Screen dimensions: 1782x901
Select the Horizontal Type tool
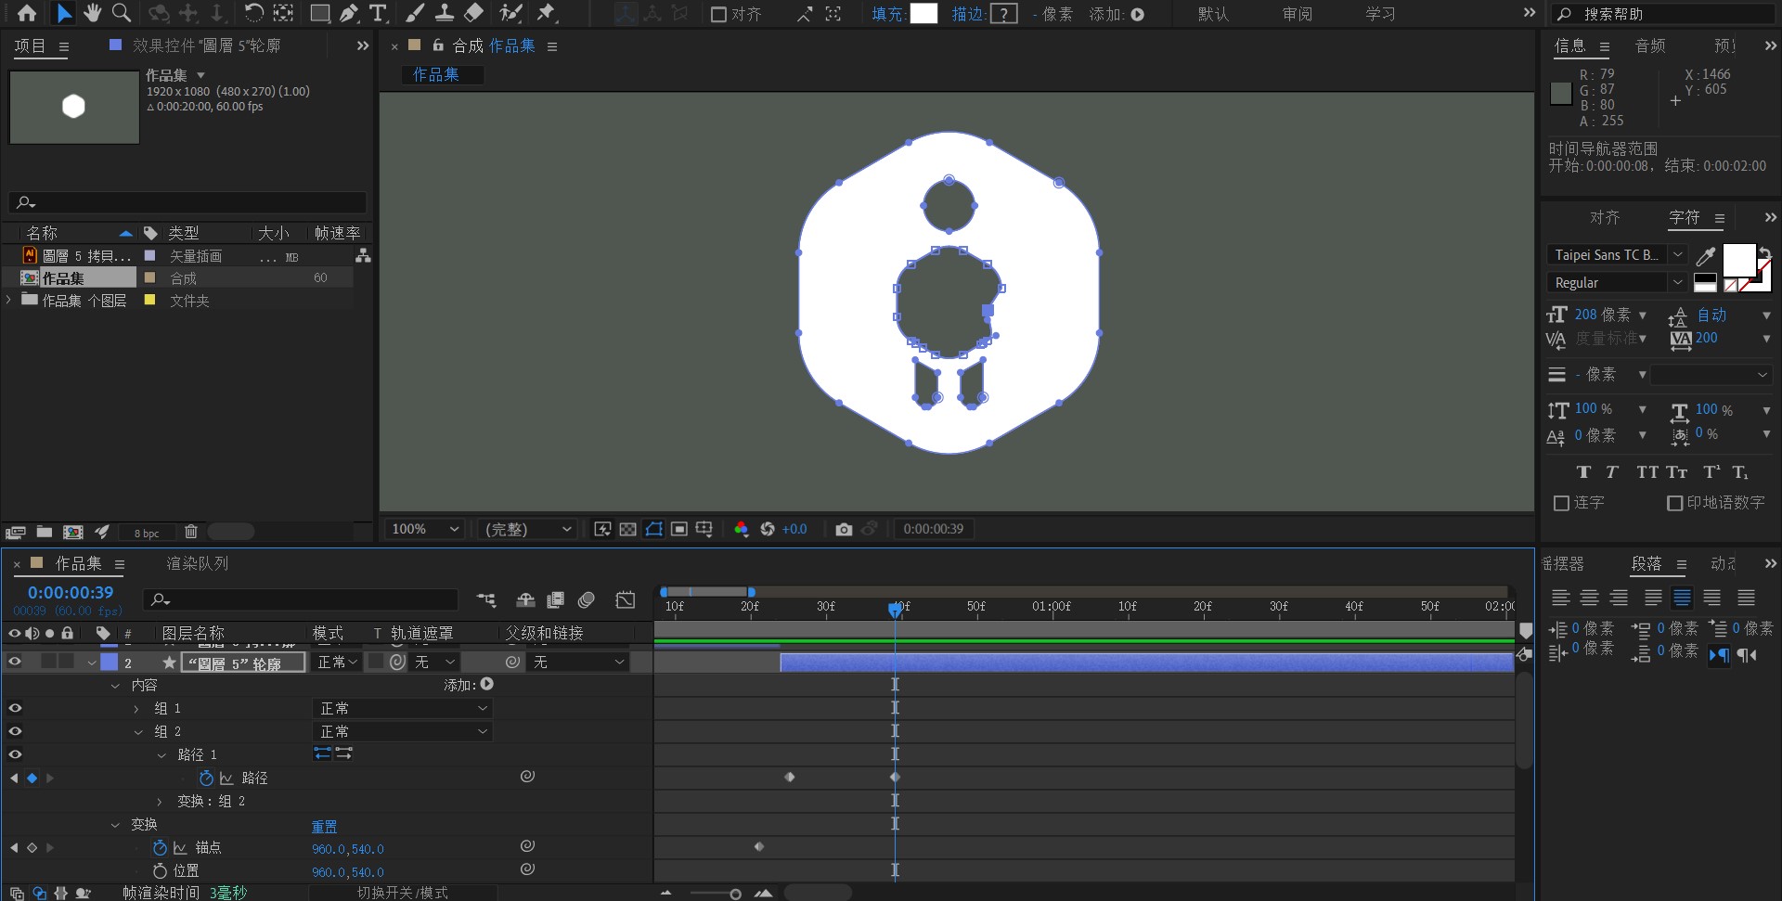click(378, 13)
